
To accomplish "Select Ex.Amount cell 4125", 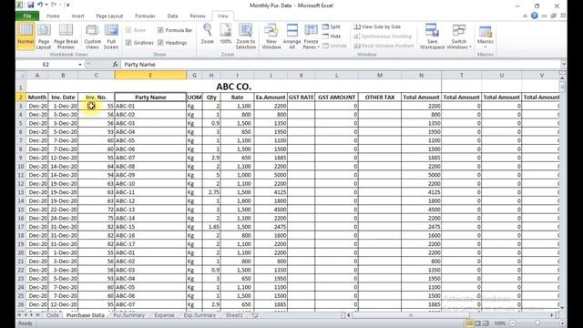I will (271, 192).
